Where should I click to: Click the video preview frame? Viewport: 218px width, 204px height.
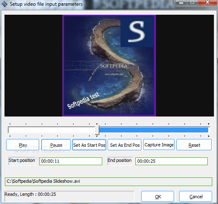point(109,65)
